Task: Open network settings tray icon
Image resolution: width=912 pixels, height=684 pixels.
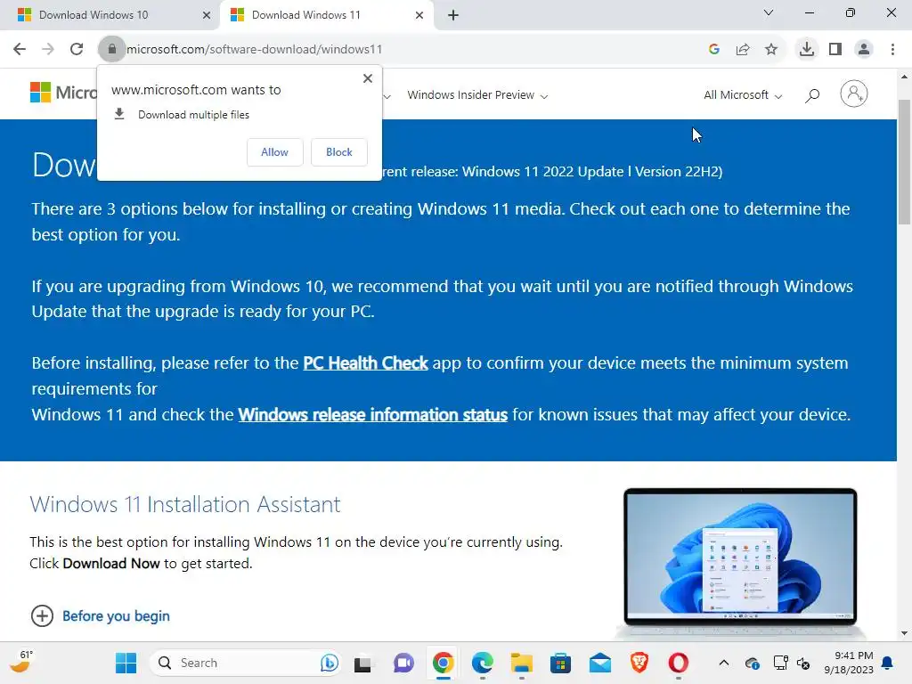Action: click(x=780, y=663)
